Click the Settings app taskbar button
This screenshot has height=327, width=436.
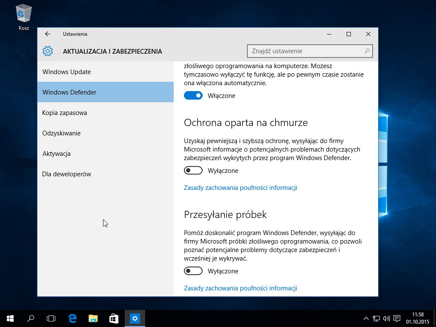(135, 318)
